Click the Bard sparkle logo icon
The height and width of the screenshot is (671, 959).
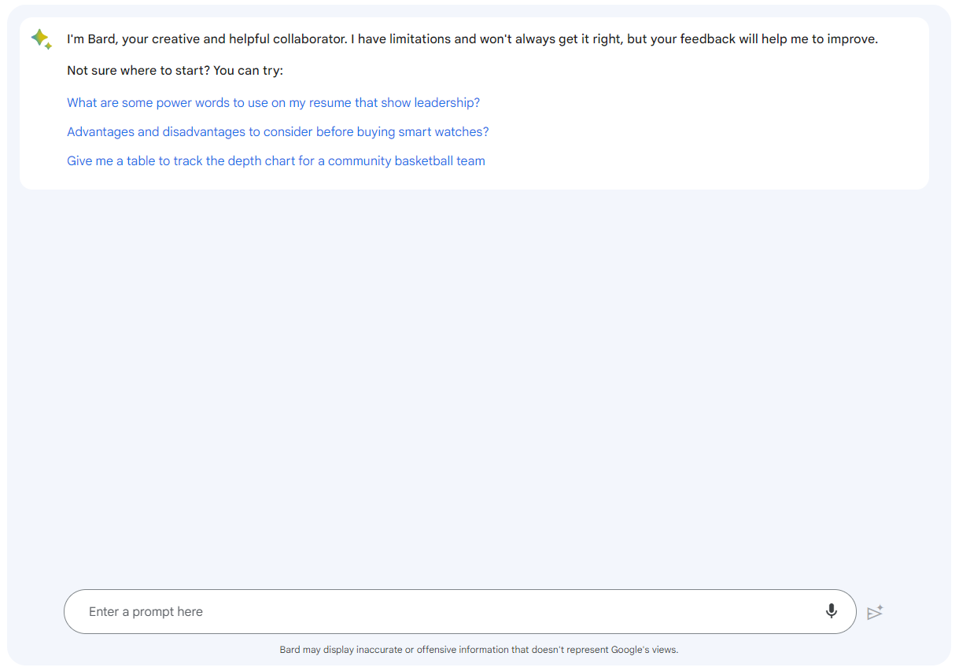(42, 39)
